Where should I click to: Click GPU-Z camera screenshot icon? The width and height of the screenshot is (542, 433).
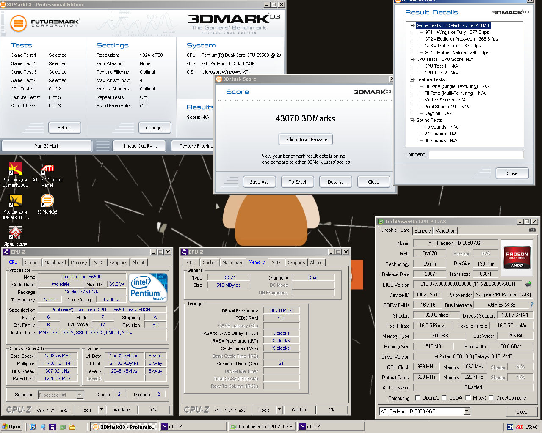(x=532, y=230)
